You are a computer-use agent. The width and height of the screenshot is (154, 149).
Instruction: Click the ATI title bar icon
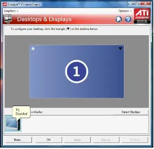point(5,5)
